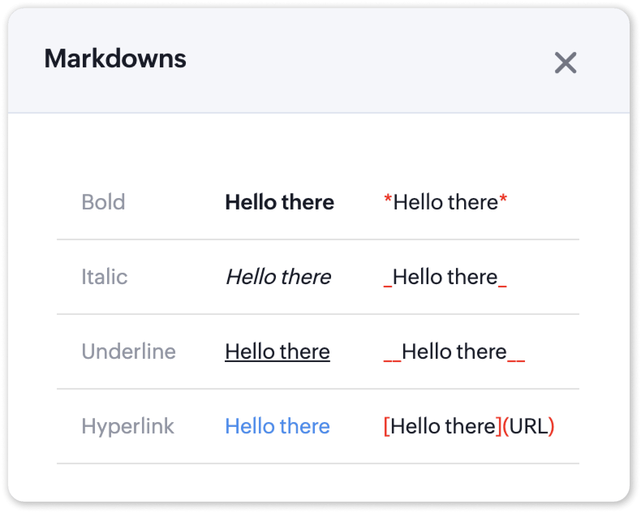
Task: Click the URL text in Hyperlink syntax
Action: coord(529,426)
